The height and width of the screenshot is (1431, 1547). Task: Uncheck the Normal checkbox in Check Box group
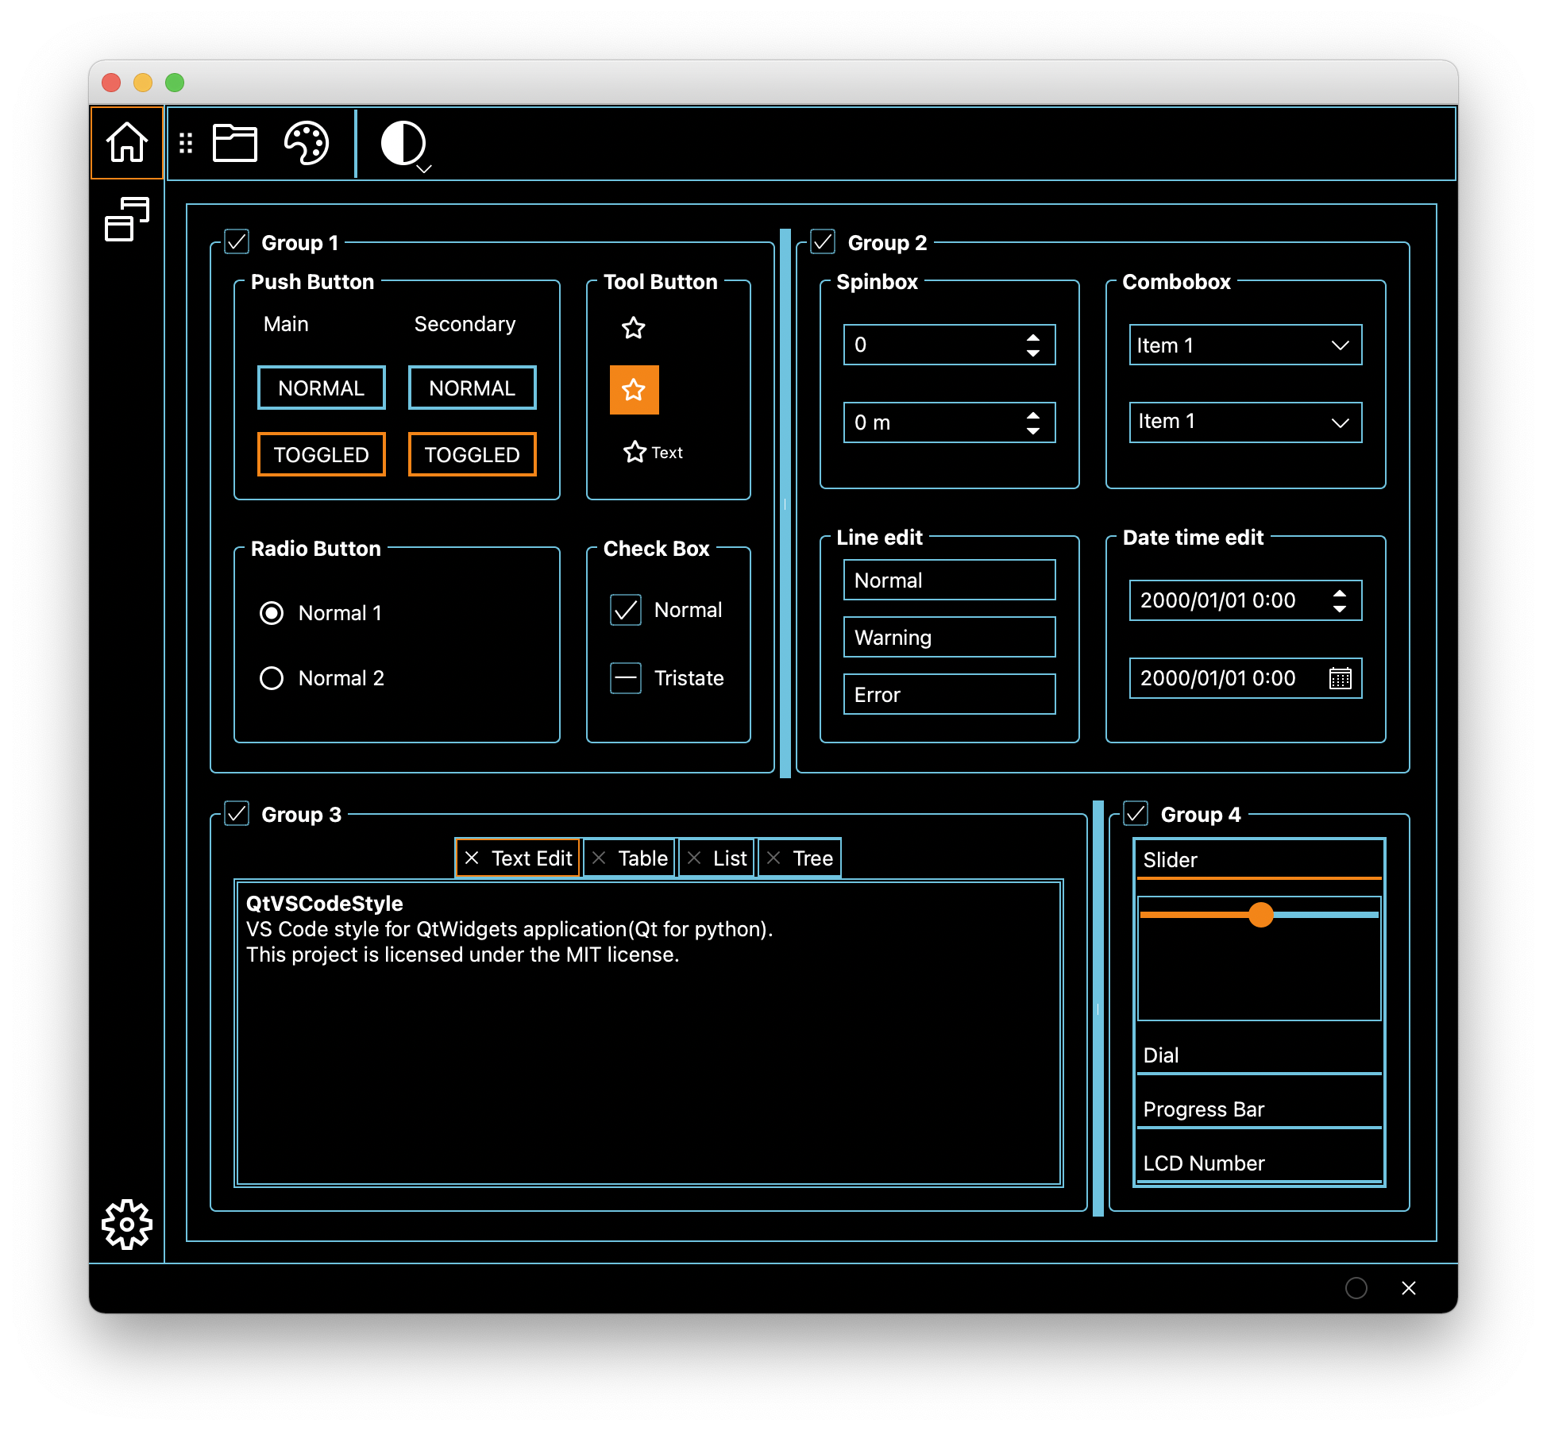626,610
